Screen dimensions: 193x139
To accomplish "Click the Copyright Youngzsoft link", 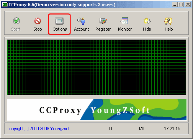I will pos(39,129).
